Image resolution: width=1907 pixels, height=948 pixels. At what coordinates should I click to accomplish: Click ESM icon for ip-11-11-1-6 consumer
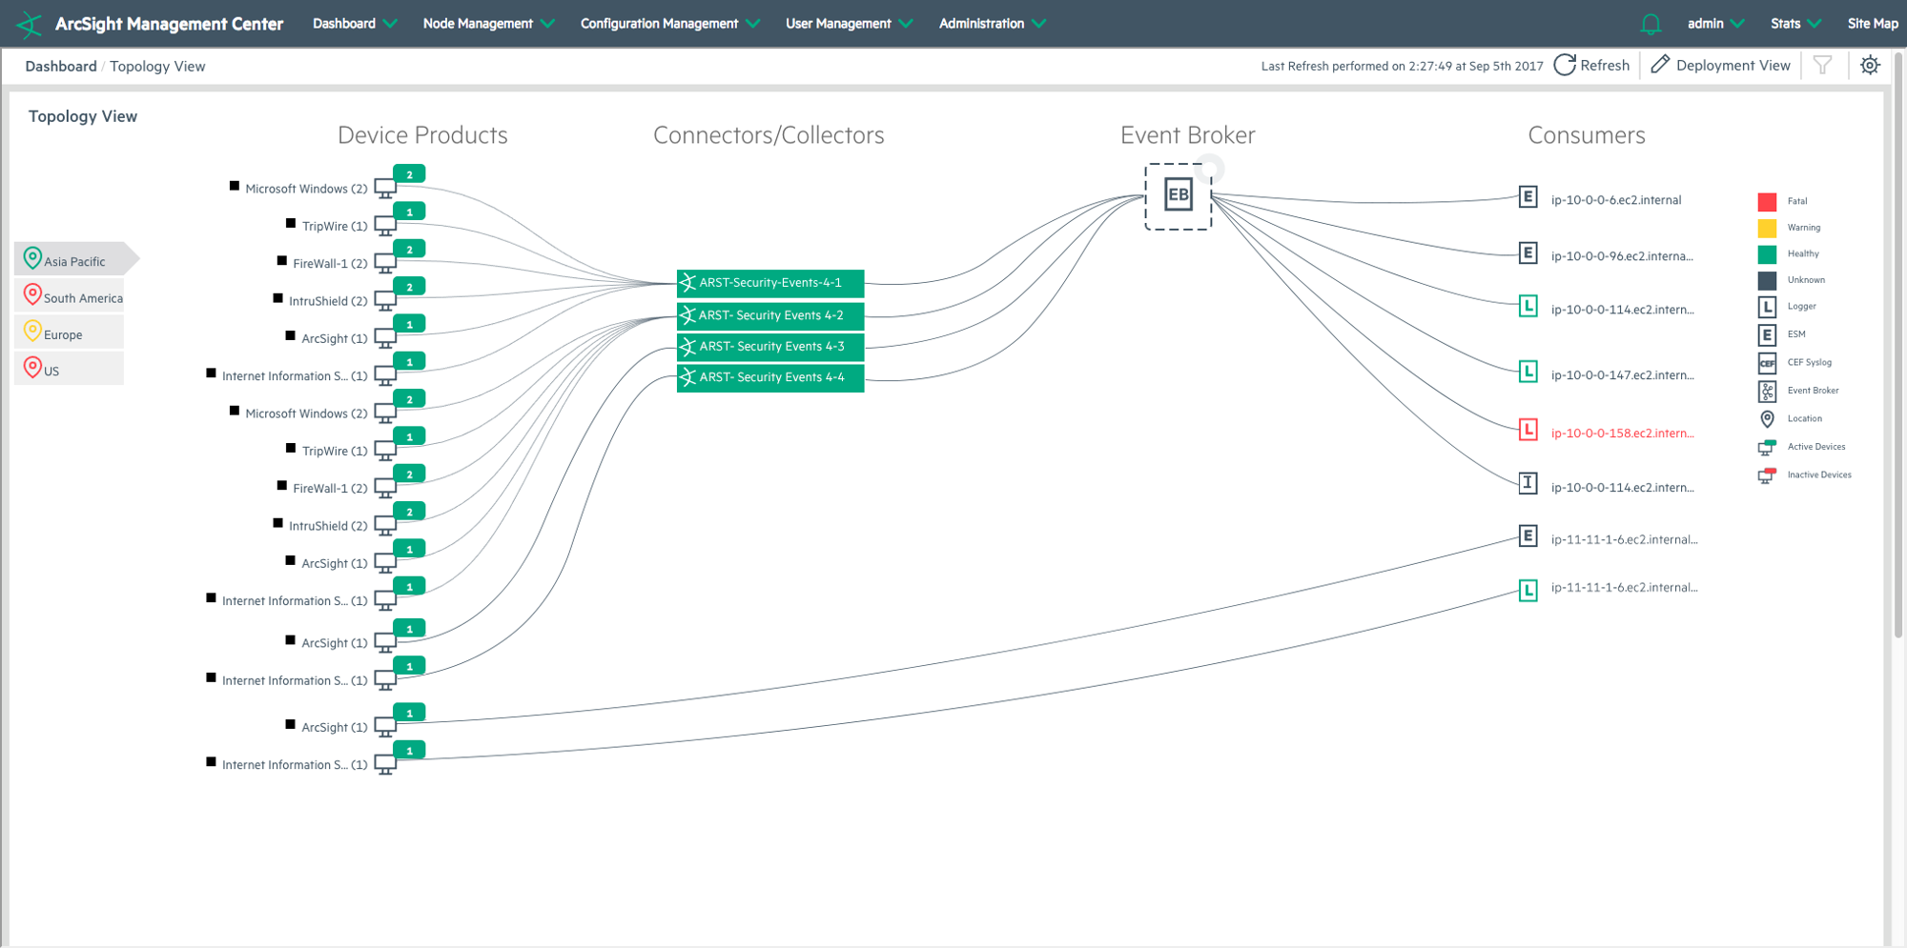pyautogui.click(x=1528, y=536)
